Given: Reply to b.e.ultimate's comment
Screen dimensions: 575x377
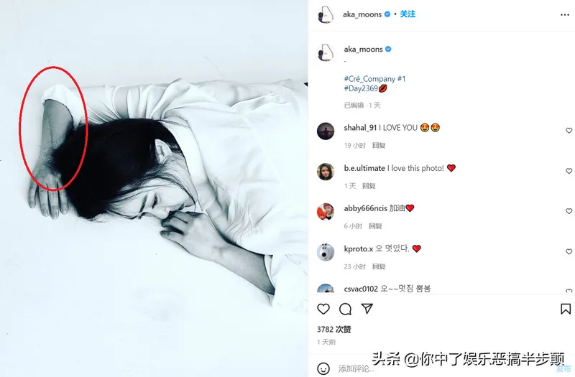Looking at the screenshot, I should 369,186.
